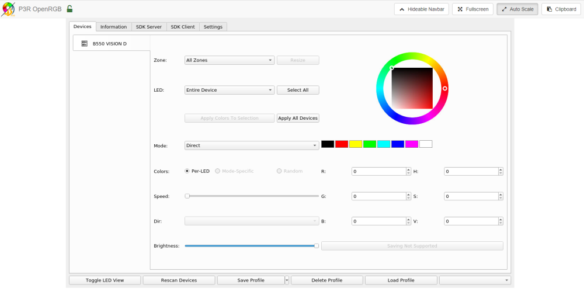Click the H hue value input field

click(x=471, y=171)
